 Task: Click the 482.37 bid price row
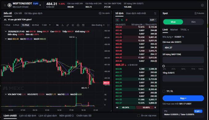point(136,103)
